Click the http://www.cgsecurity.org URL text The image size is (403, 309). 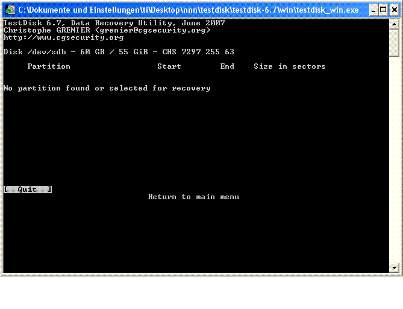(x=63, y=37)
